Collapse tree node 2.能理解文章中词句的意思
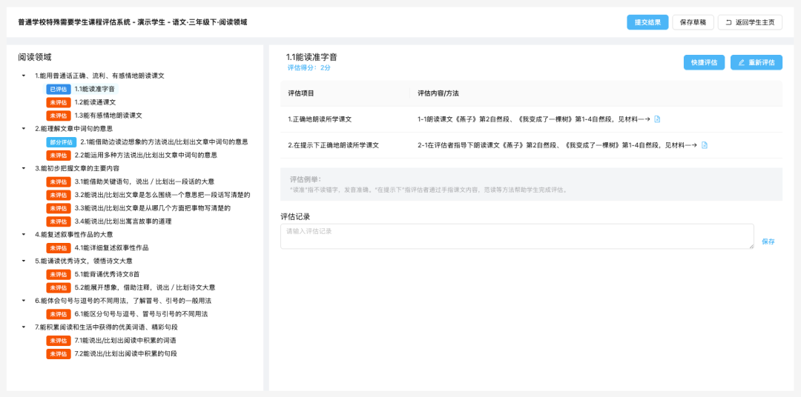Screen dimensions: 801x397 [x=24, y=129]
